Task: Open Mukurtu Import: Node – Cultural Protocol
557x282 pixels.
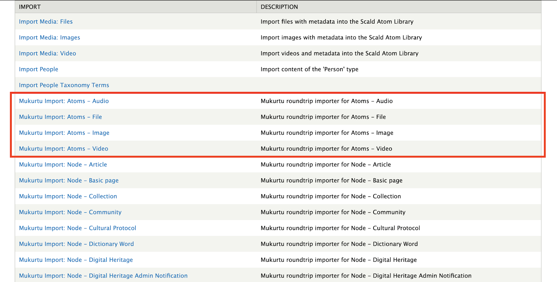Action: click(78, 228)
